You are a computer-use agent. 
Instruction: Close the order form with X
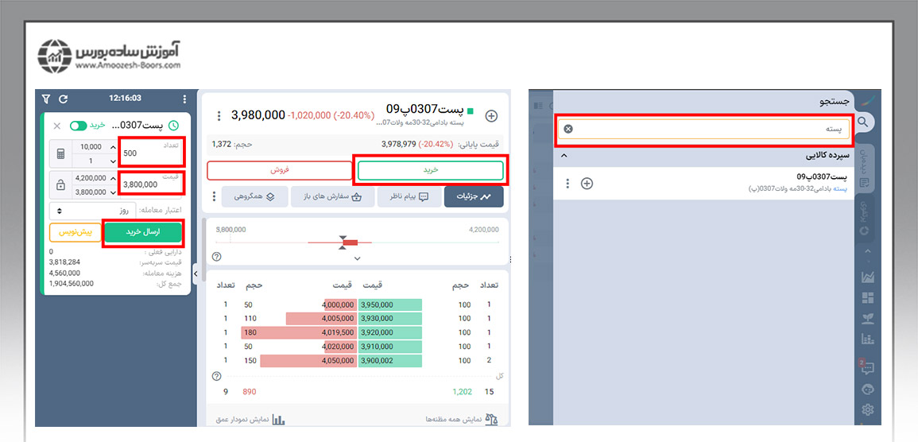(56, 126)
